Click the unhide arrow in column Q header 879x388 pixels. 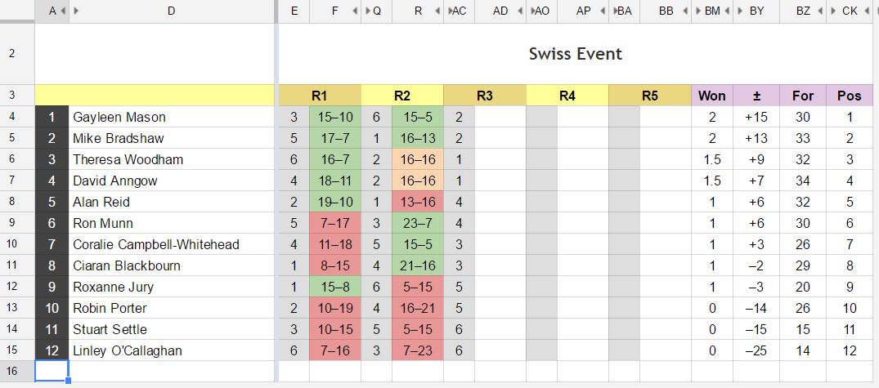pyautogui.click(x=367, y=11)
